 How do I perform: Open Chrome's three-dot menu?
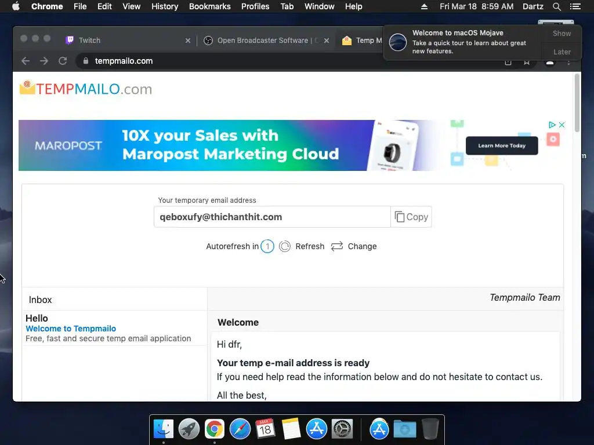click(568, 63)
